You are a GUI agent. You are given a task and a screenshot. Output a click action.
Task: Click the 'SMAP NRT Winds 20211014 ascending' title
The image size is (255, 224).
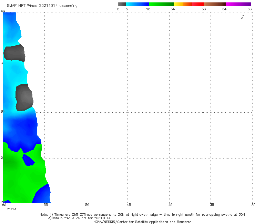[x=42, y=6]
